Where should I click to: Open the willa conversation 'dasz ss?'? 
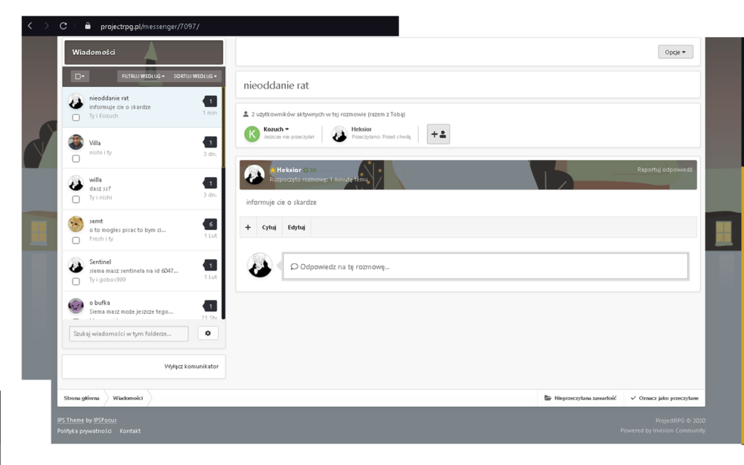142,189
